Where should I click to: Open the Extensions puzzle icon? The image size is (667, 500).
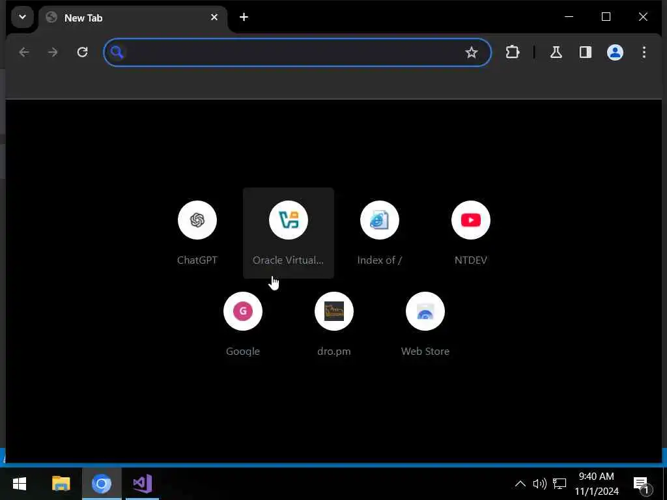(513, 52)
